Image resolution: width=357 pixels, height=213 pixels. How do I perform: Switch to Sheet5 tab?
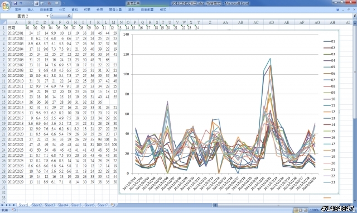(x=76, y=205)
